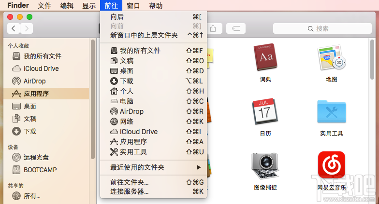Viewport: 379px width, 204px height.
Task: Open the 窗口 menu
Action: tap(133, 5)
